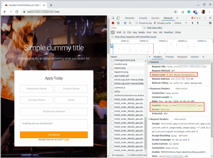The height and width of the screenshot is (158, 214).
Task: Click the Login link below the form
Action: [66, 140]
